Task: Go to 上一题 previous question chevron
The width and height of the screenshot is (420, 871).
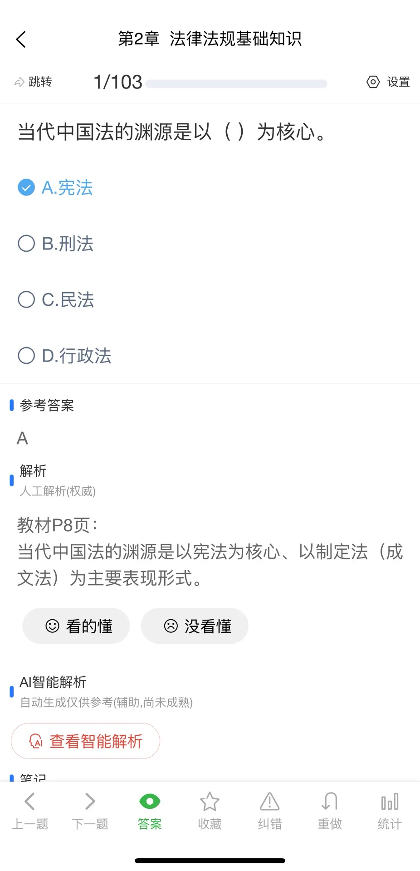Action: point(30,802)
